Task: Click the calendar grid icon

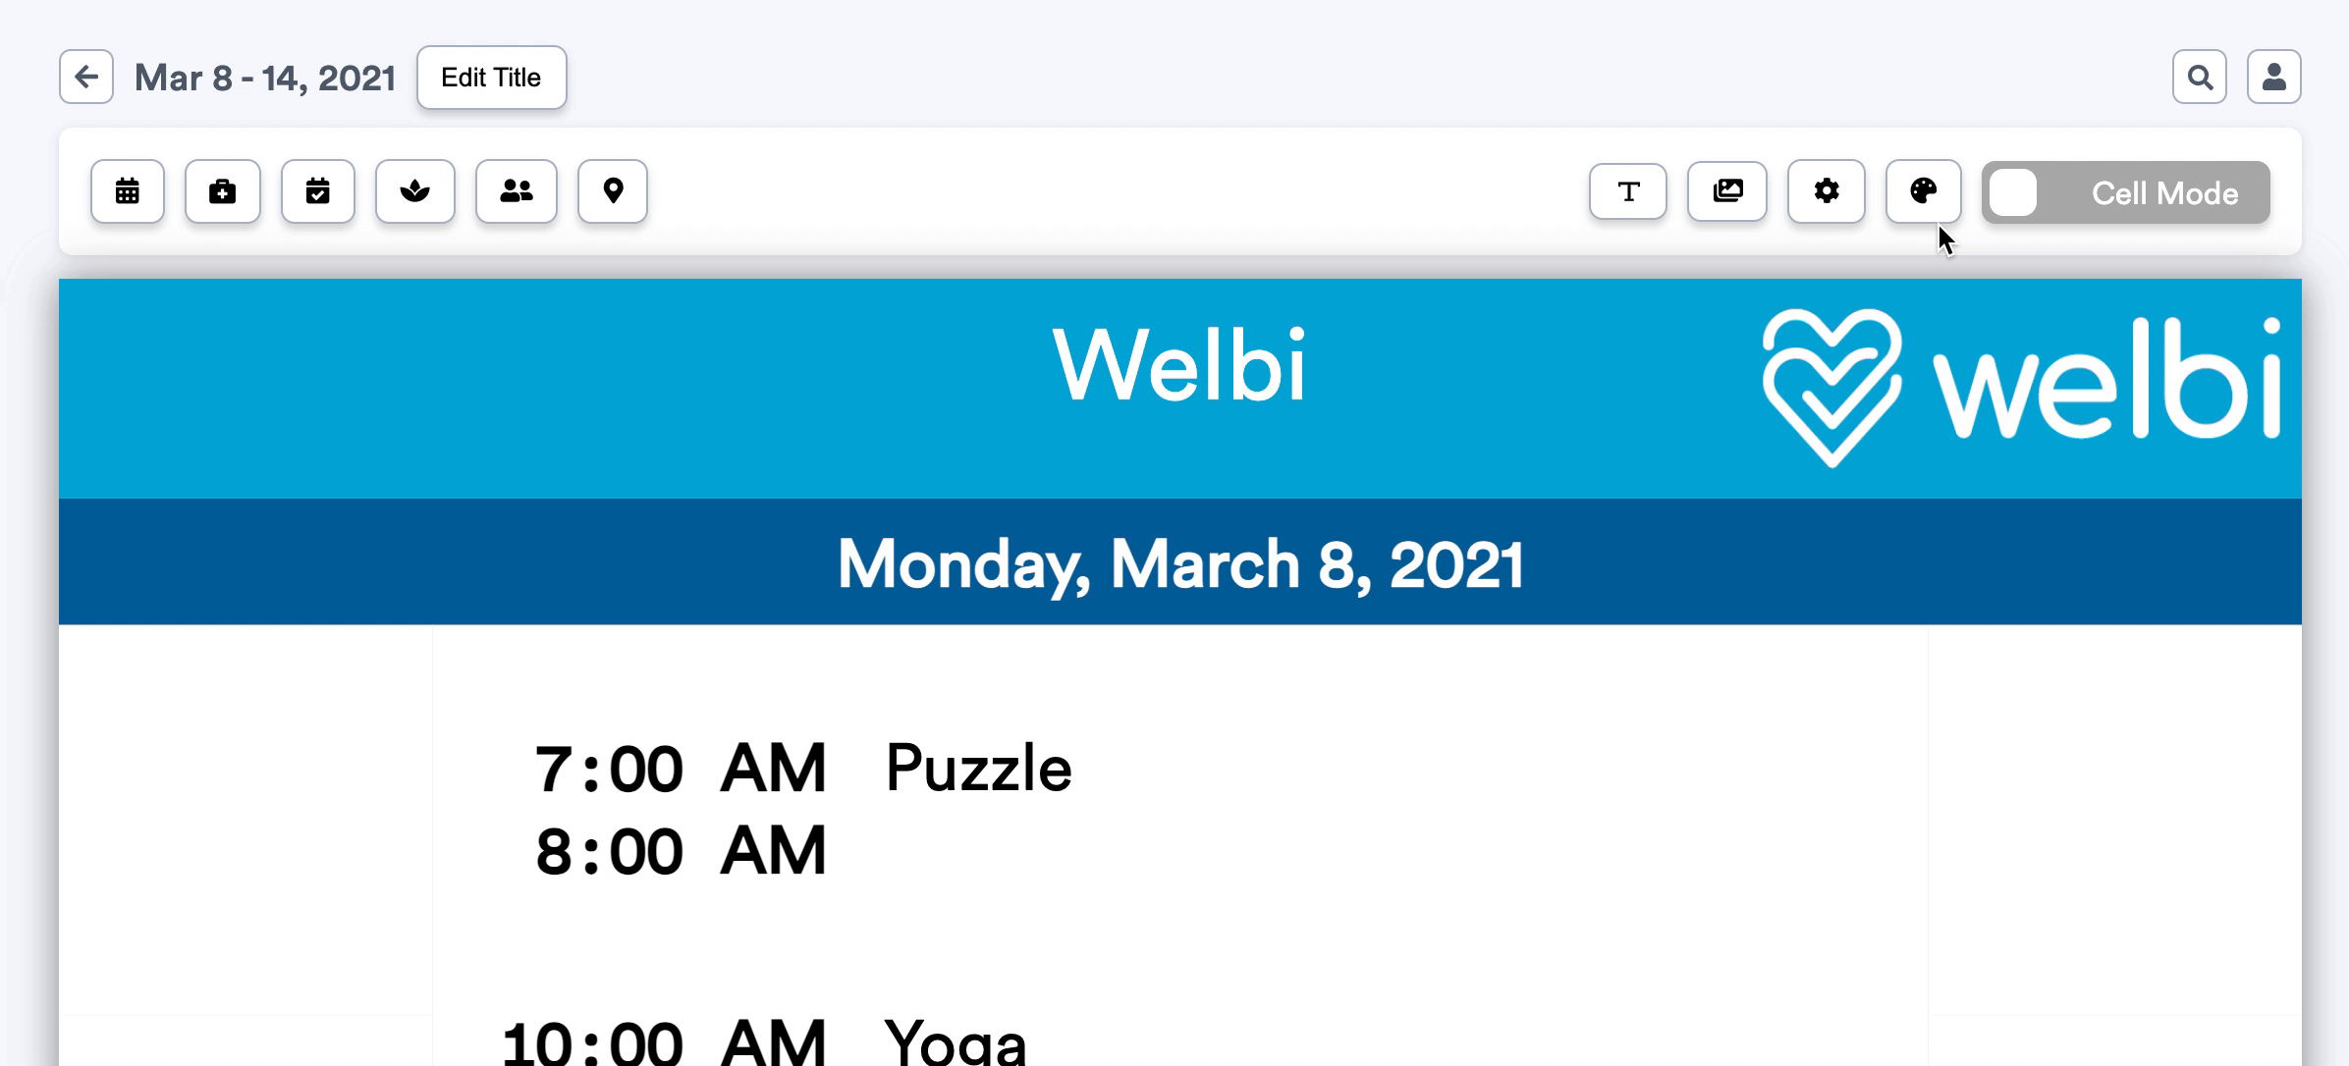Action: 128,191
